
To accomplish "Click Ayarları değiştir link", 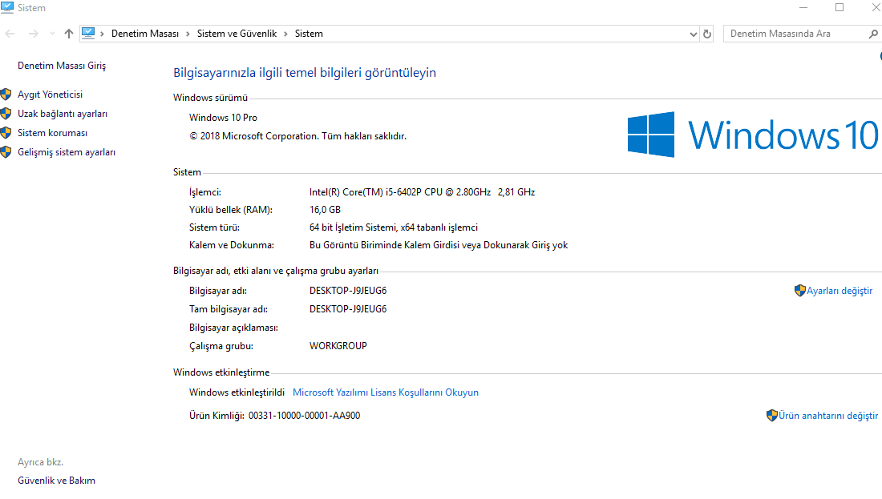I will pyautogui.click(x=840, y=291).
